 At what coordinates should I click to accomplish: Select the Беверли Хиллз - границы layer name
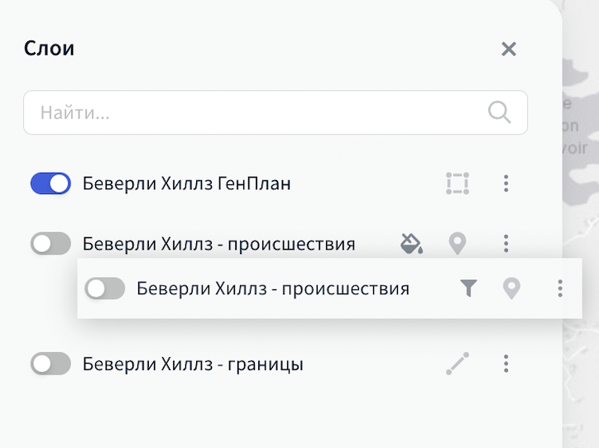193,364
